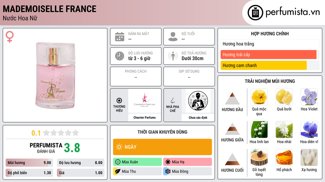The height and width of the screenshot is (182, 325).
Task: Click the Độ lưu hương 0.00 score bar
Action: [x=81, y=163]
